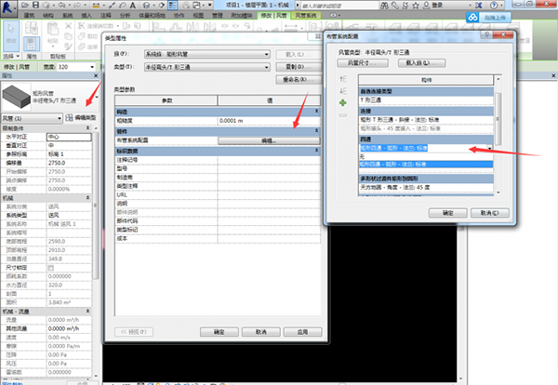Click the Redo arrow icon in quick access toolbar
This screenshot has height=385, width=558.
click(x=77, y=5)
